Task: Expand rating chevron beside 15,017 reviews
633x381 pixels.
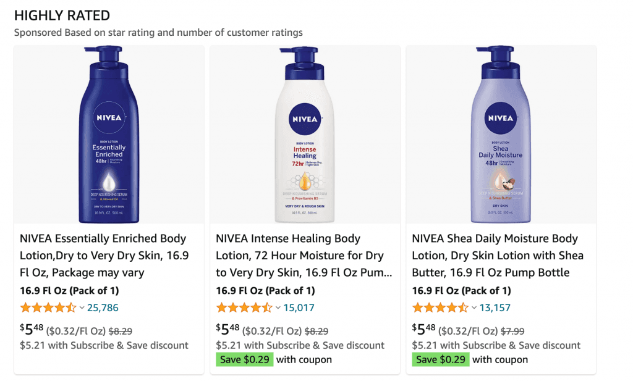Action: 278,308
